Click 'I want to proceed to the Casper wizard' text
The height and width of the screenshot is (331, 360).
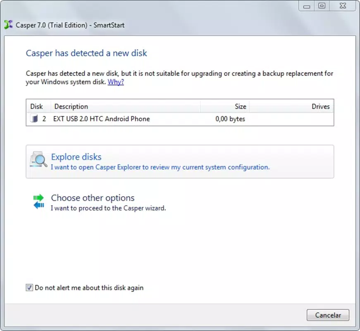108,208
